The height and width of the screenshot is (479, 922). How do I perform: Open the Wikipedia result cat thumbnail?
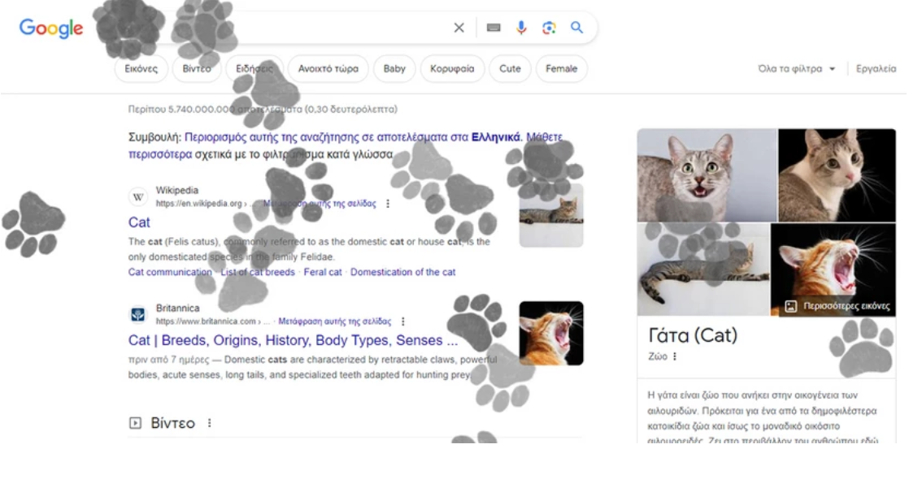[551, 215]
